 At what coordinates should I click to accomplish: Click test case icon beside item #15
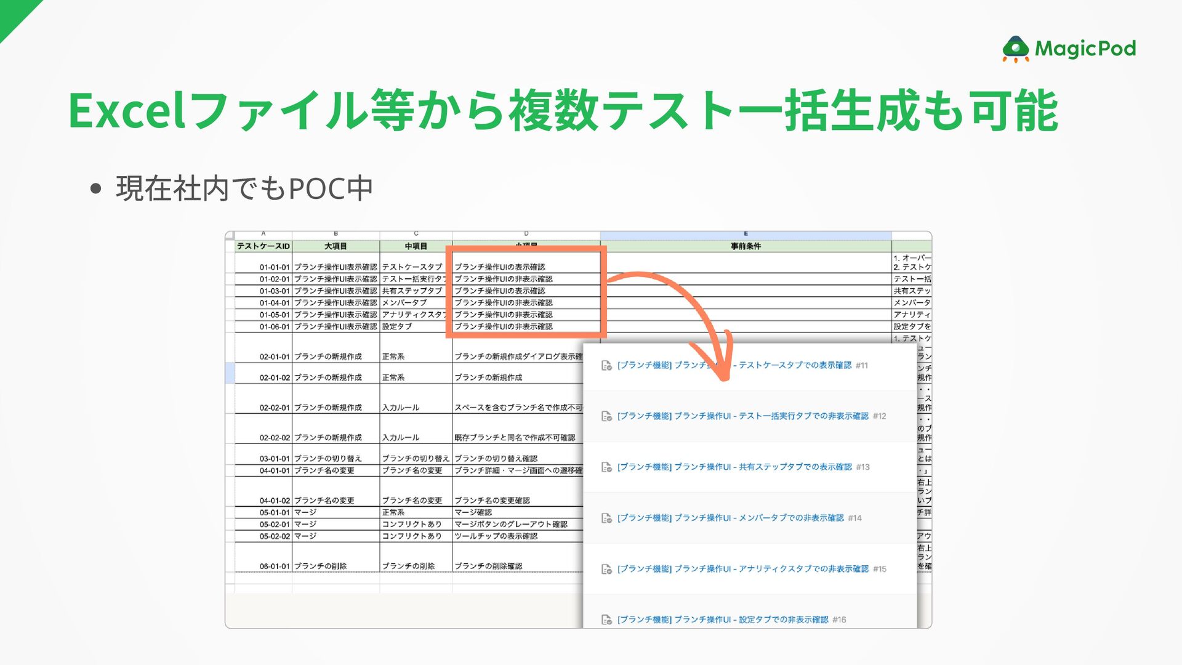[606, 569]
